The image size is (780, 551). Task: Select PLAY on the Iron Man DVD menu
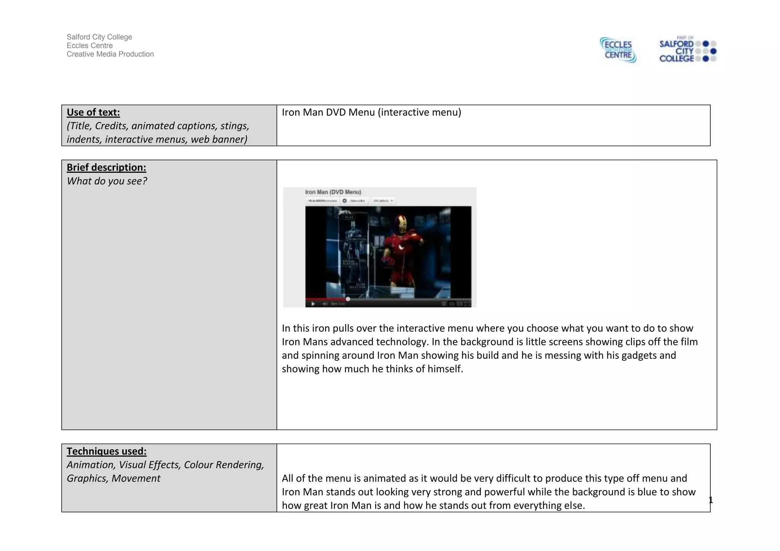tap(349, 217)
